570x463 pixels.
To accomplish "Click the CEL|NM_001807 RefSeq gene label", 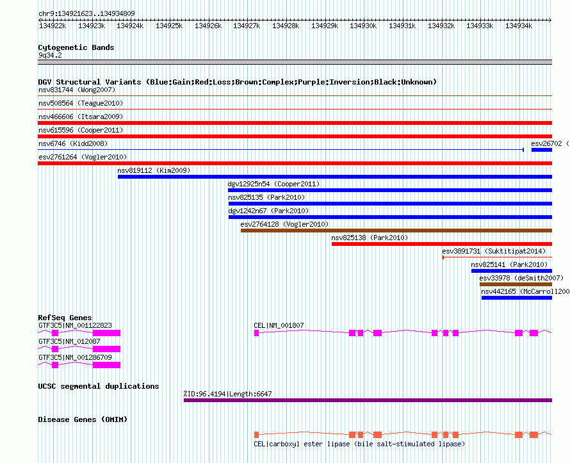I will [x=279, y=325].
